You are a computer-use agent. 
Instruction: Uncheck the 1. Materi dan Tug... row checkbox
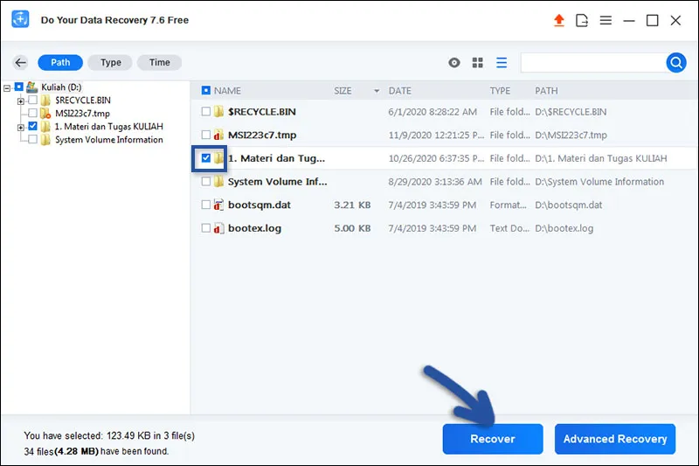pyautogui.click(x=205, y=158)
